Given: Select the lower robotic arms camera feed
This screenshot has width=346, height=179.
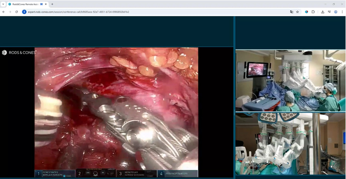Looking at the screenshot, I should coord(290,144).
